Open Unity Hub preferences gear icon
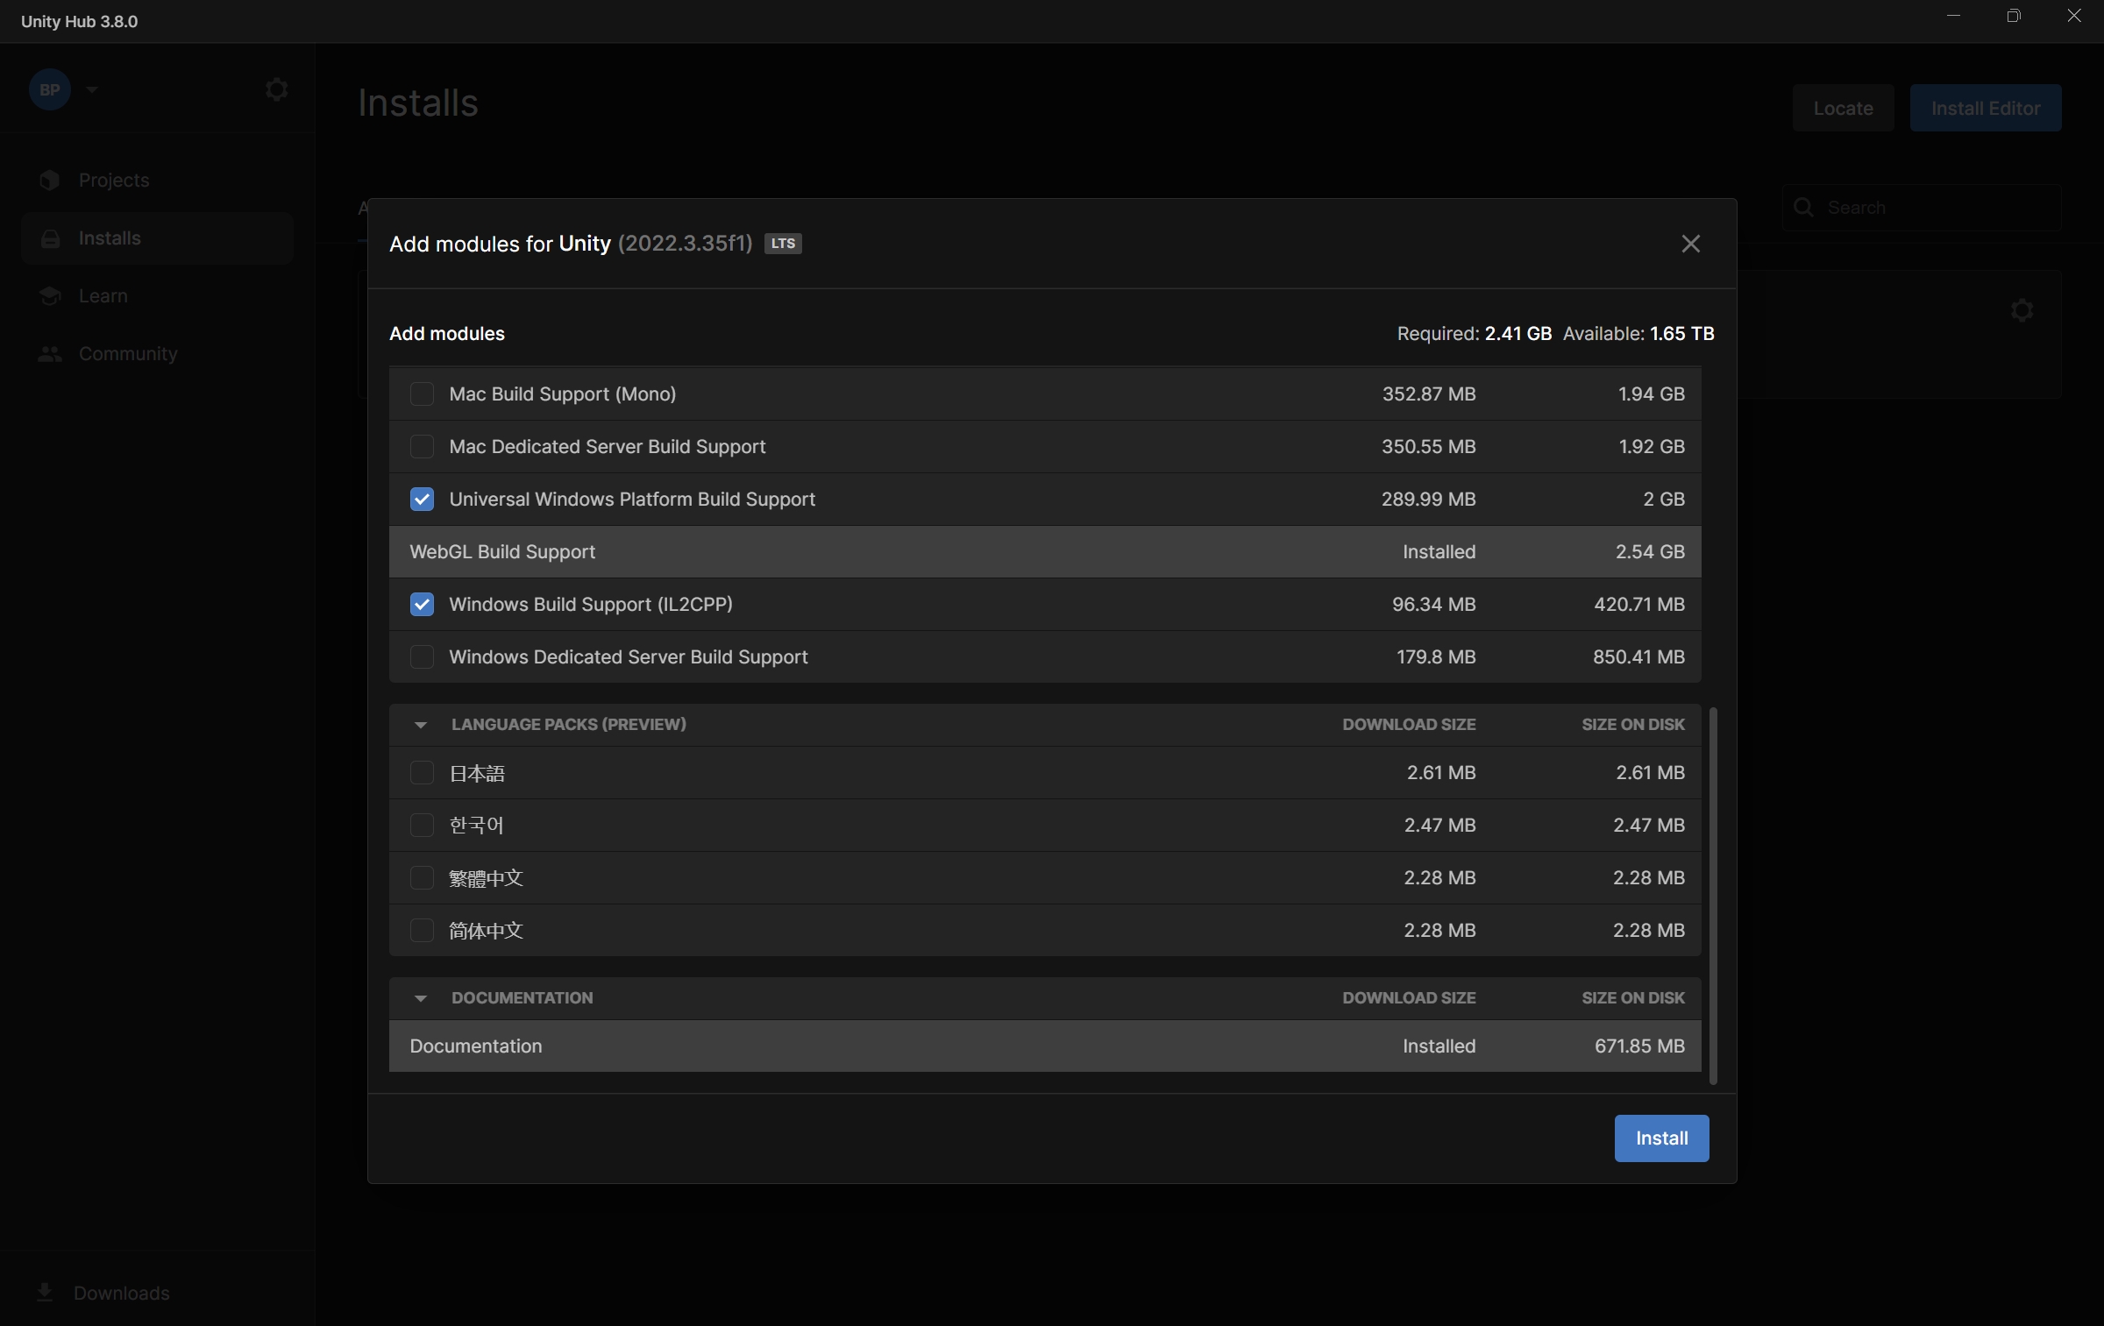Image resolution: width=2104 pixels, height=1326 pixels. 277,89
